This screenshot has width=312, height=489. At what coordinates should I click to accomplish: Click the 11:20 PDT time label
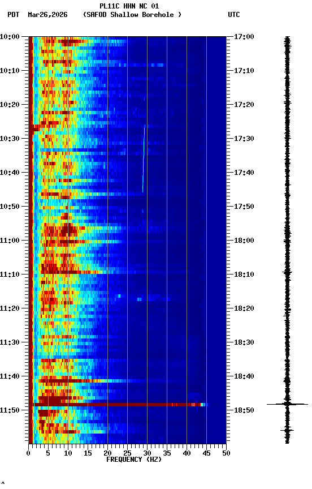pyautogui.click(x=10, y=309)
